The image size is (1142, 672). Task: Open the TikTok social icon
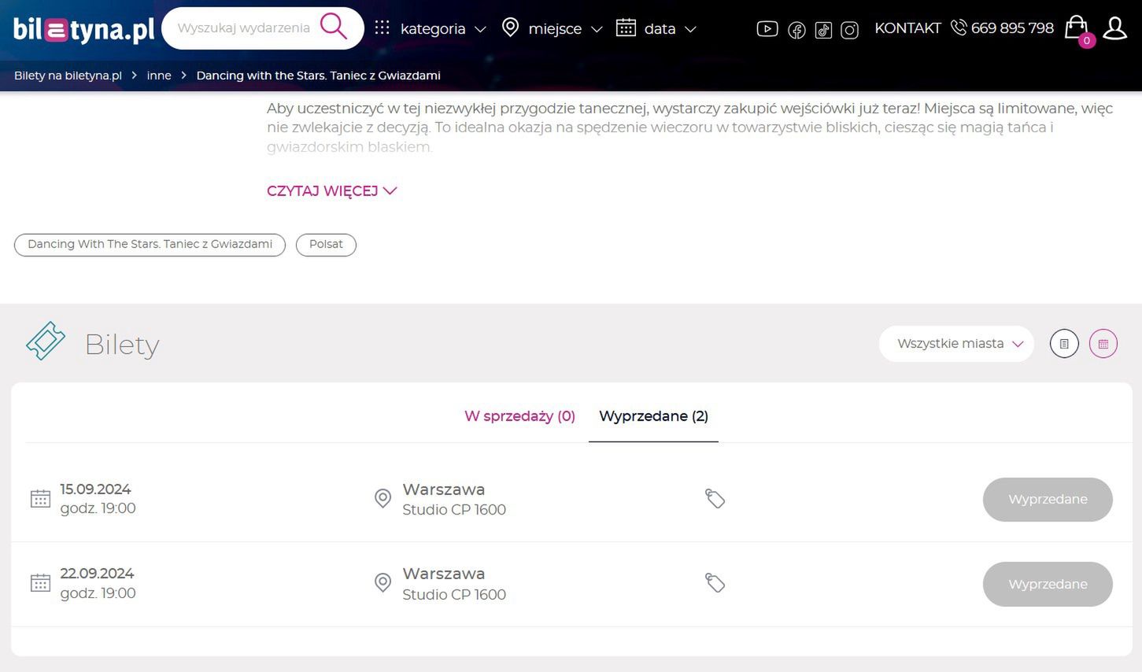[823, 30]
